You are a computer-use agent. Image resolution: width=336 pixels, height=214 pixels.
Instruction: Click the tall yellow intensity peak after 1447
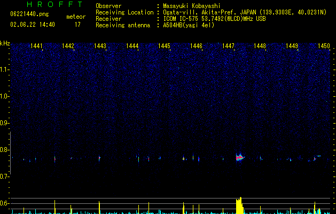(239, 205)
